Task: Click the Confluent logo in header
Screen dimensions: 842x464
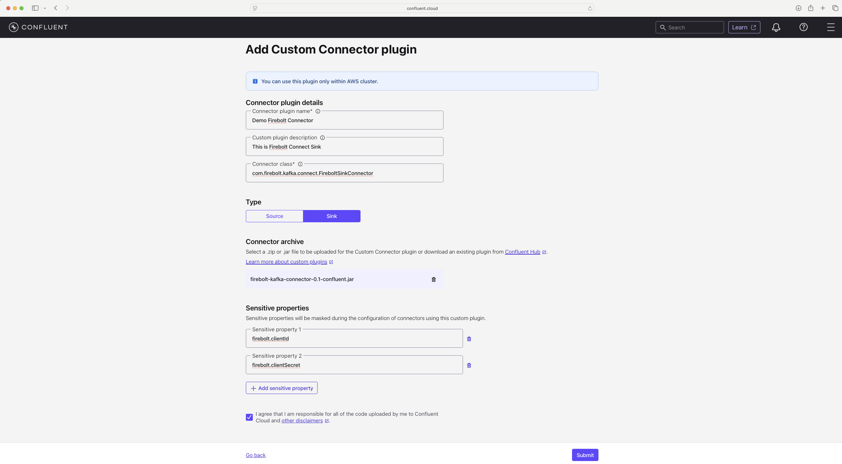Action: click(x=38, y=27)
